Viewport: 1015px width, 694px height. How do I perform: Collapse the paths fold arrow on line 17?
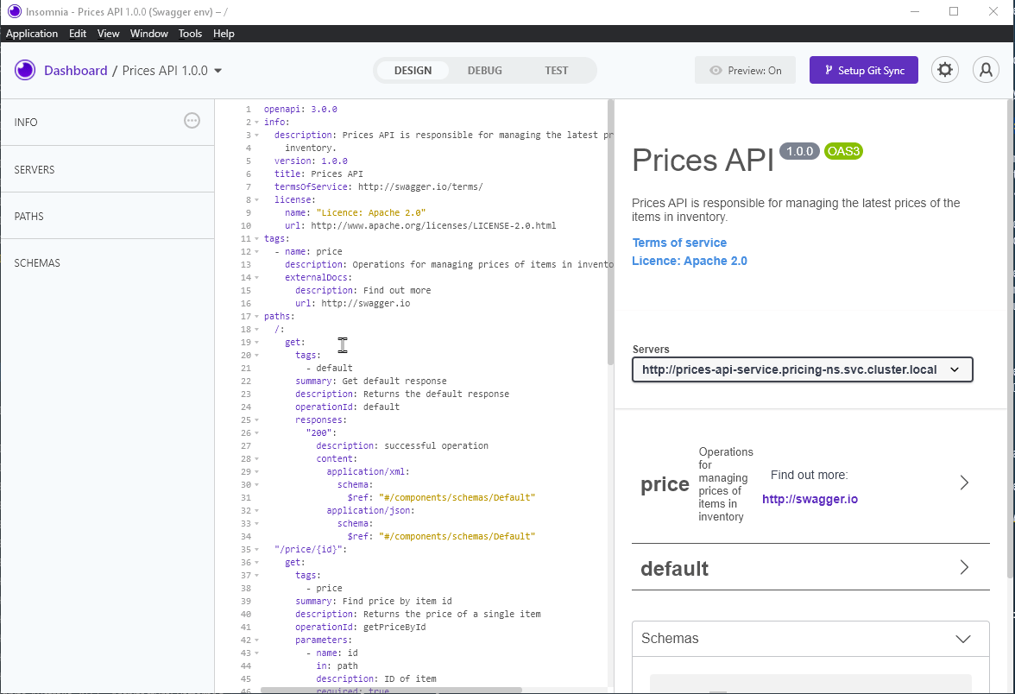257,317
